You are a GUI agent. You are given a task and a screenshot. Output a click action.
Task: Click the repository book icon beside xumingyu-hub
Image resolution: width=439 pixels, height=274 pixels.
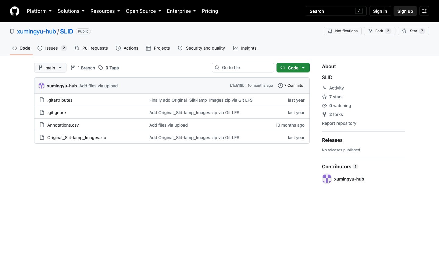12,31
